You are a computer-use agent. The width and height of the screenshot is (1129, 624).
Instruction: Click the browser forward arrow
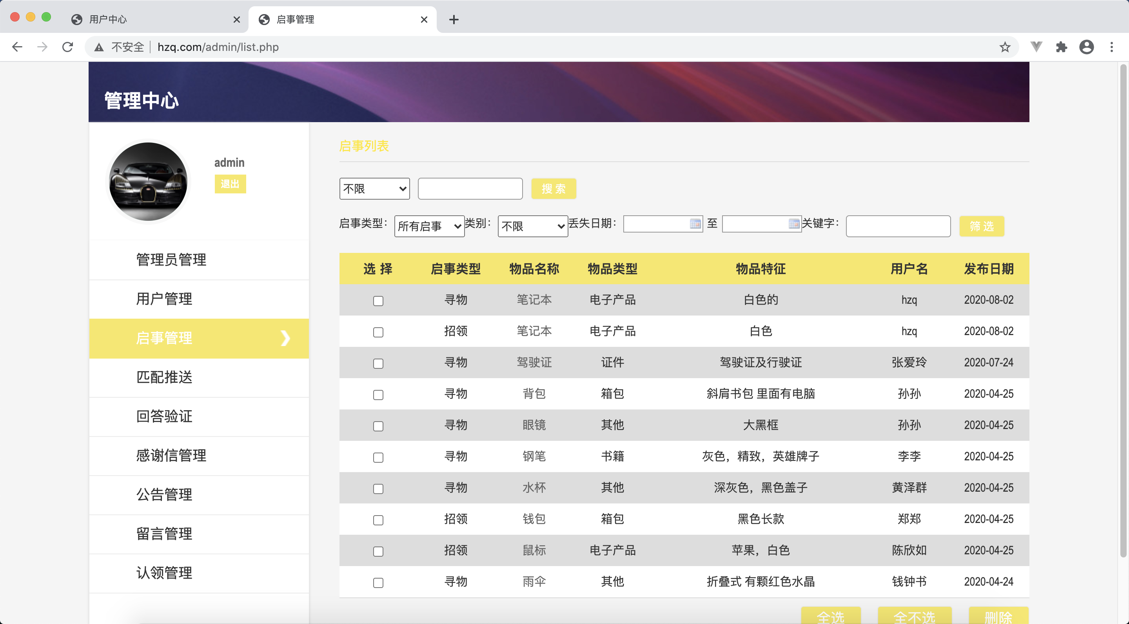click(42, 47)
